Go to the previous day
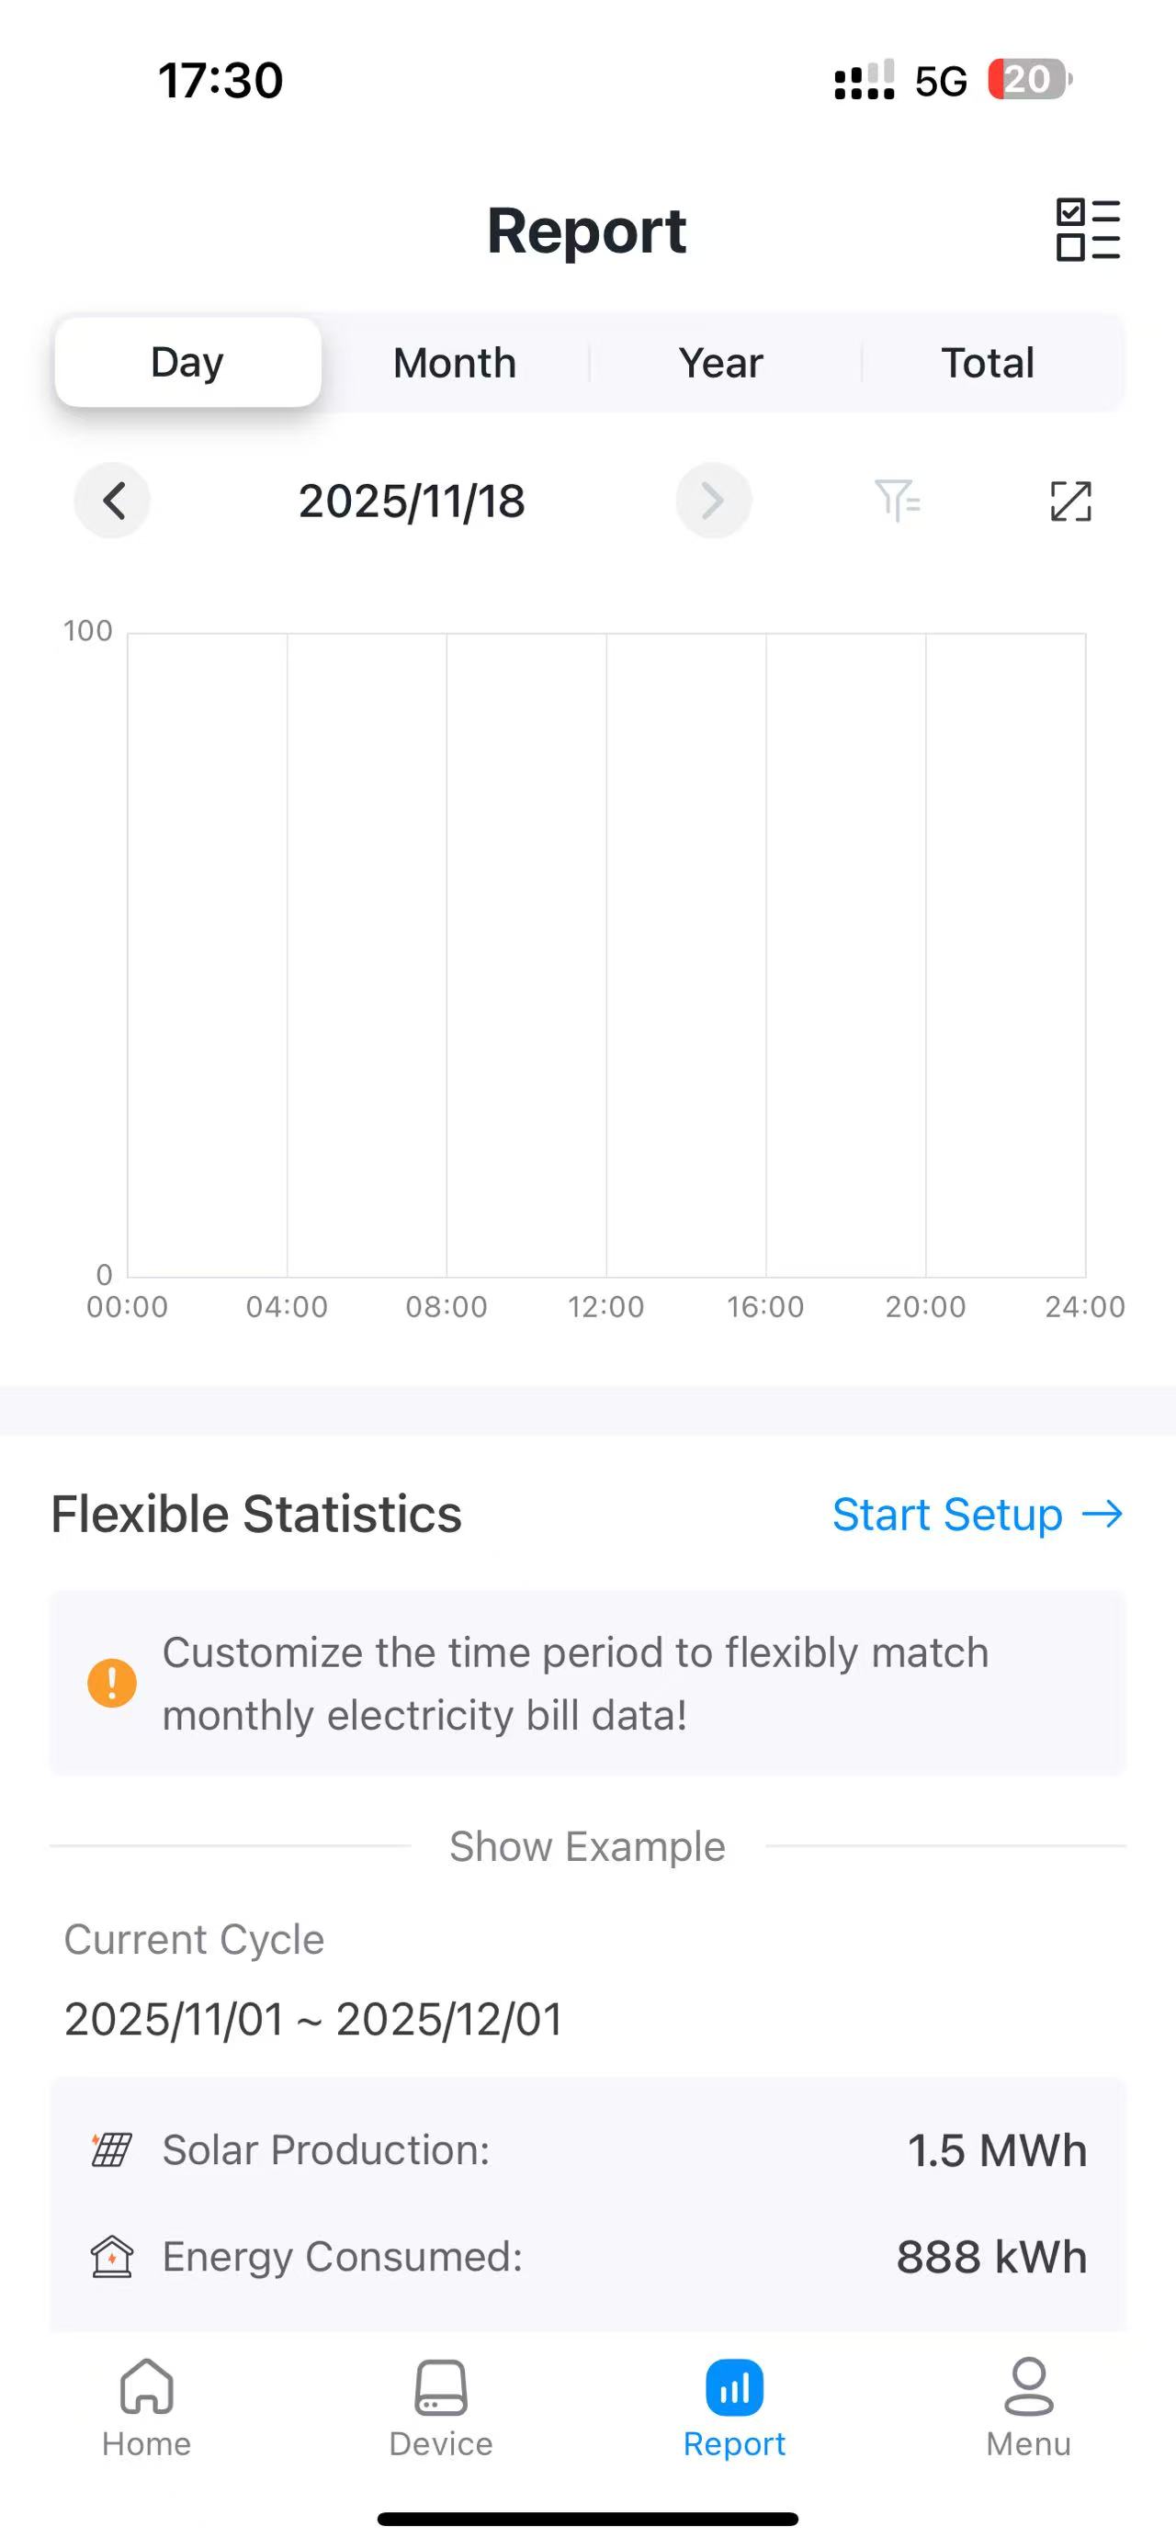The height and width of the screenshot is (2548, 1176). [113, 501]
